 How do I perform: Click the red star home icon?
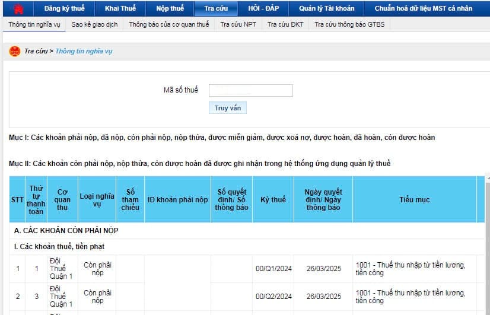coord(18,9)
